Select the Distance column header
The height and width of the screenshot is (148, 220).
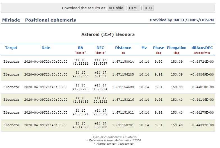pyautogui.click(x=123, y=48)
